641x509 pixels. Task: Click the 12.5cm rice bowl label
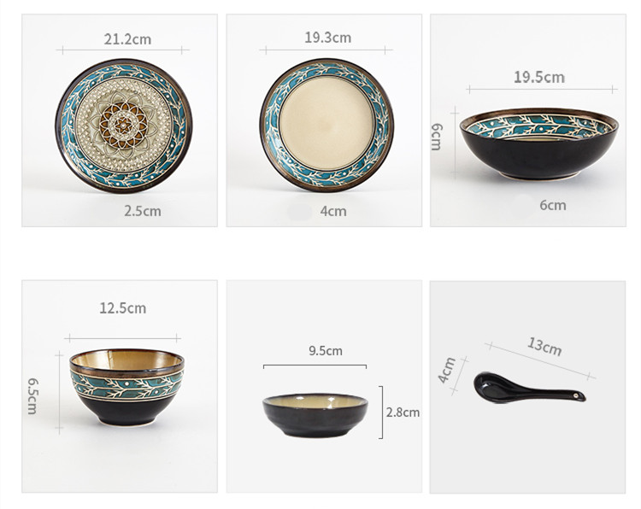pos(122,308)
